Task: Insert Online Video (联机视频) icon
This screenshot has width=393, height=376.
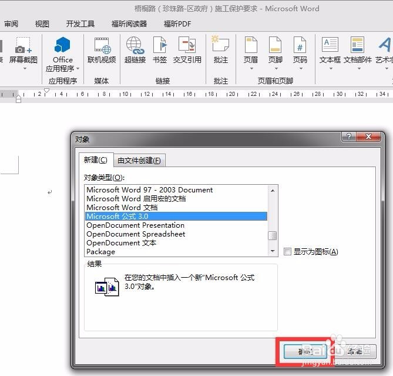Action: coord(102,45)
